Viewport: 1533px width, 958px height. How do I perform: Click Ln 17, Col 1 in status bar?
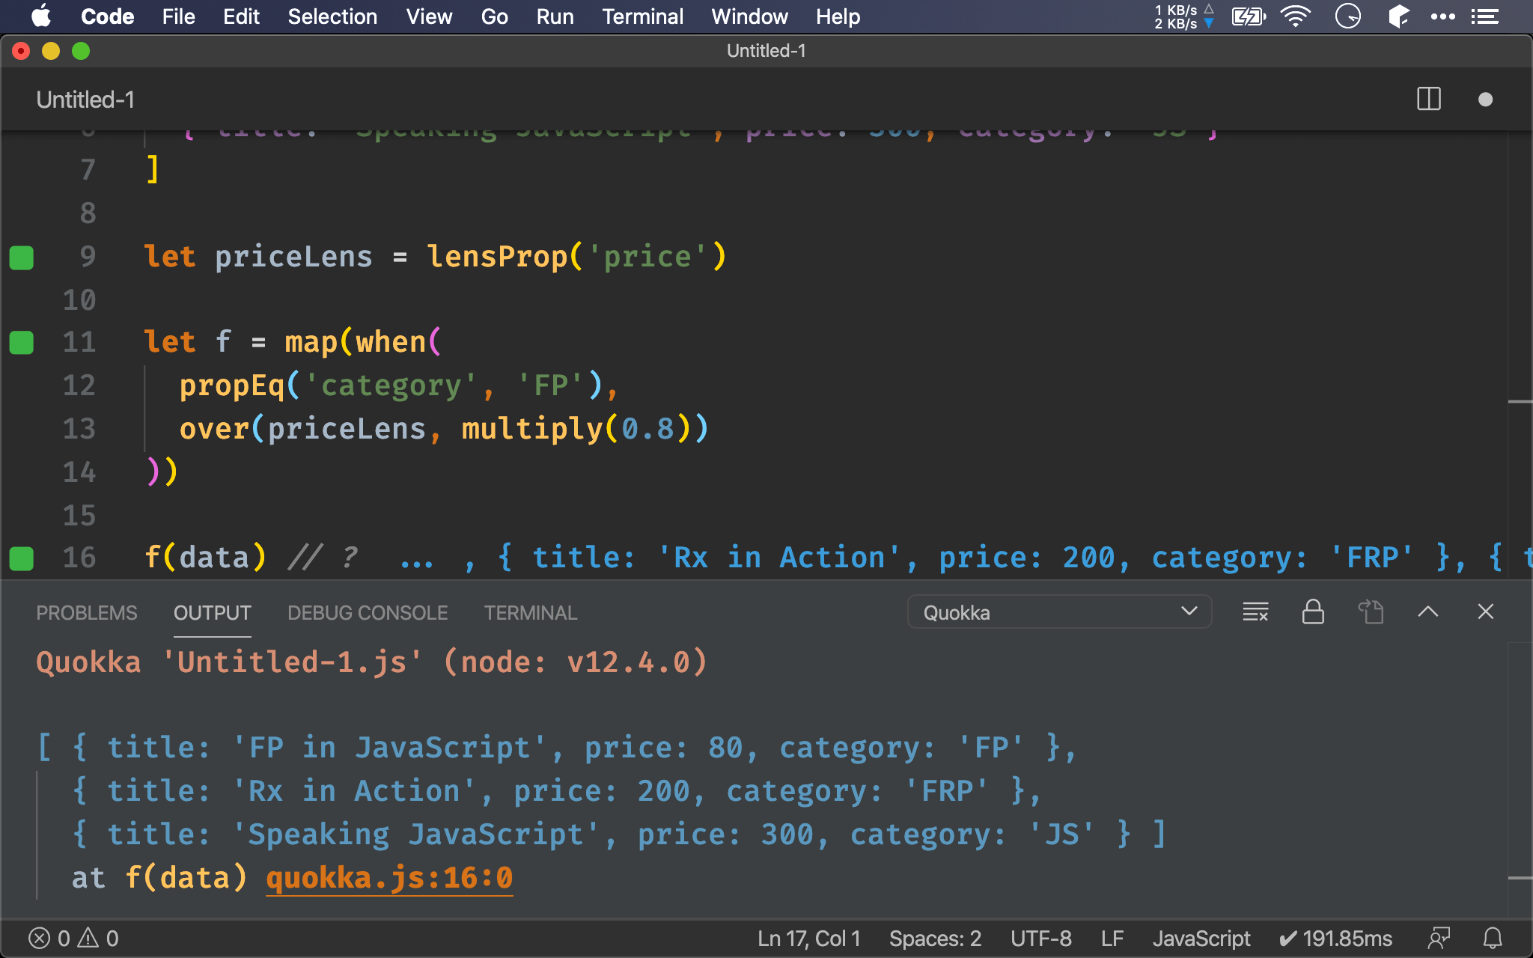[809, 939]
